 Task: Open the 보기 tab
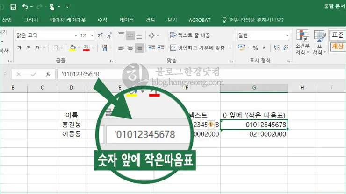pos(172,20)
